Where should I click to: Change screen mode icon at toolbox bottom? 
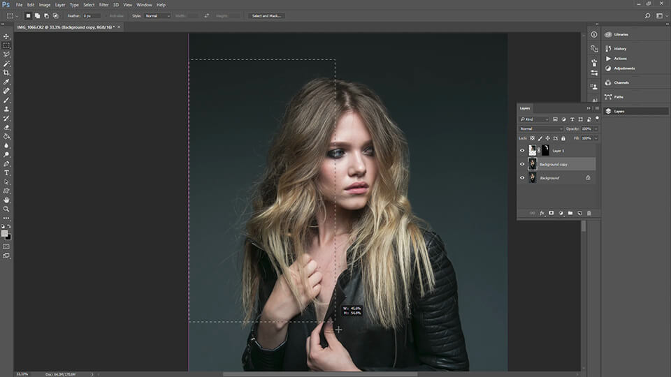pos(6,256)
